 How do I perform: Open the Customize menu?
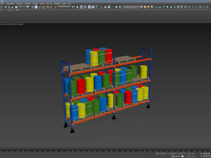pos(28,4)
